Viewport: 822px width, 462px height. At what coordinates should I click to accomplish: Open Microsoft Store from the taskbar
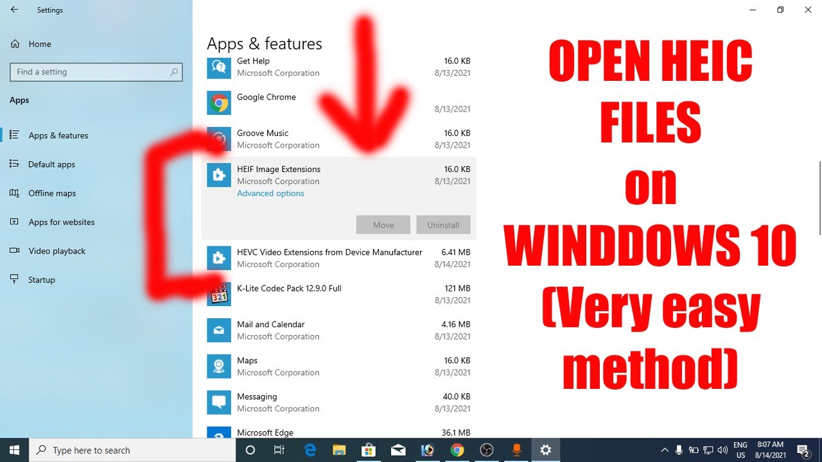pyautogui.click(x=369, y=450)
